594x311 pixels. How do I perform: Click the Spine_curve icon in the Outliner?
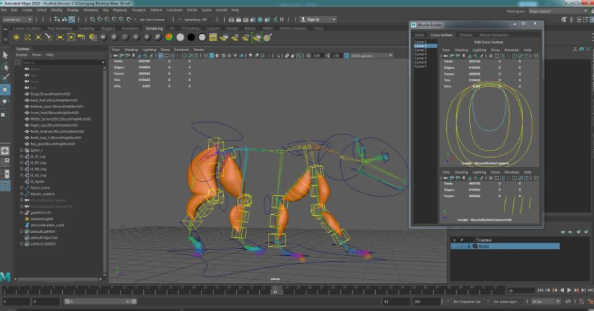tap(27, 188)
